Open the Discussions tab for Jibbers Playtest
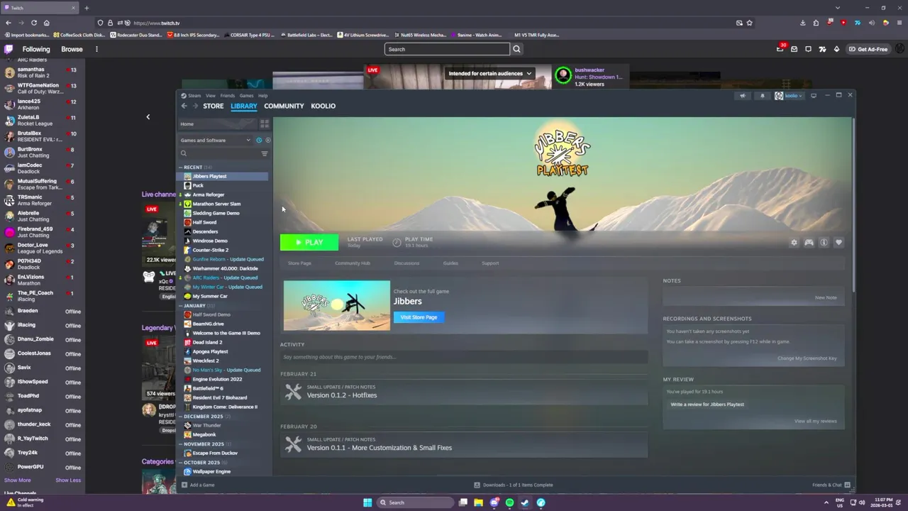This screenshot has width=908, height=511. tap(406, 263)
